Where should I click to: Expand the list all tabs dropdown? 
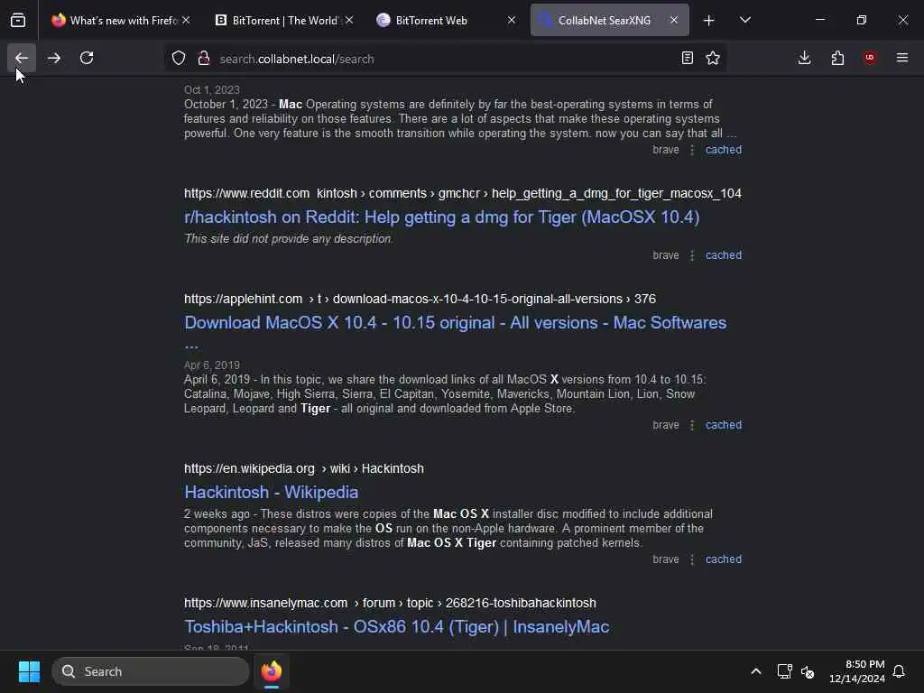click(745, 21)
